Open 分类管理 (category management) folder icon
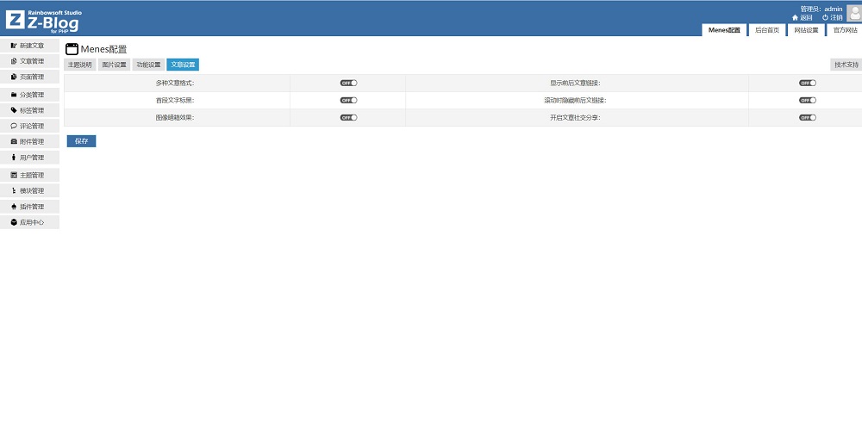 (14, 95)
